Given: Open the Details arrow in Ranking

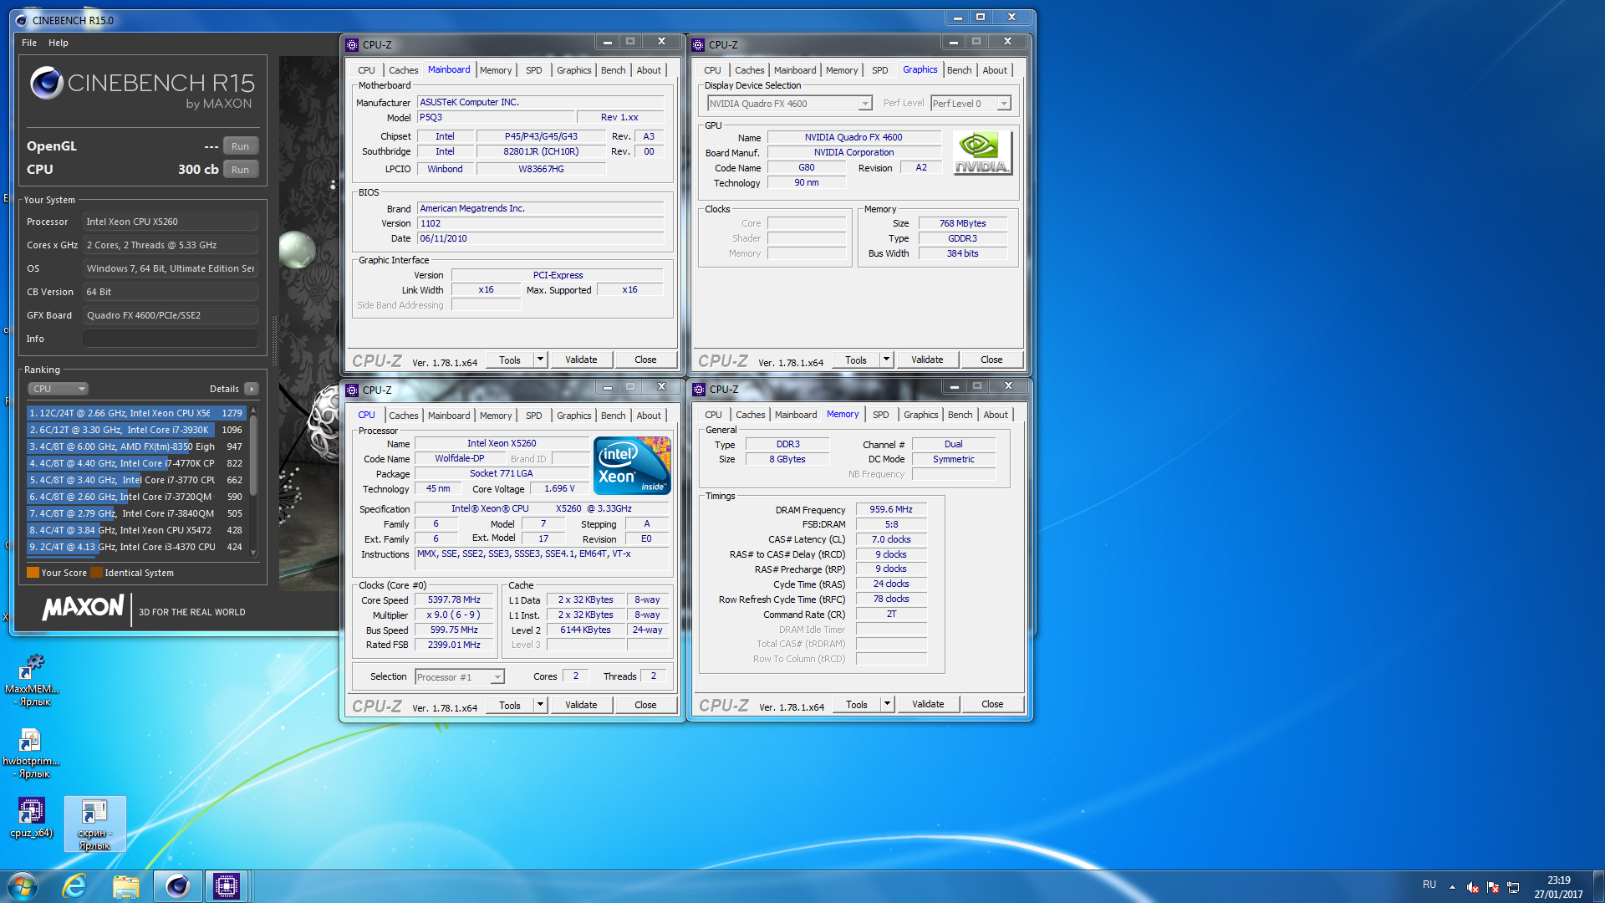Looking at the screenshot, I should [x=252, y=389].
